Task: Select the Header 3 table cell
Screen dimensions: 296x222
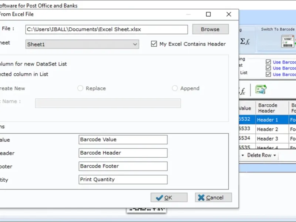Action: [272, 138]
